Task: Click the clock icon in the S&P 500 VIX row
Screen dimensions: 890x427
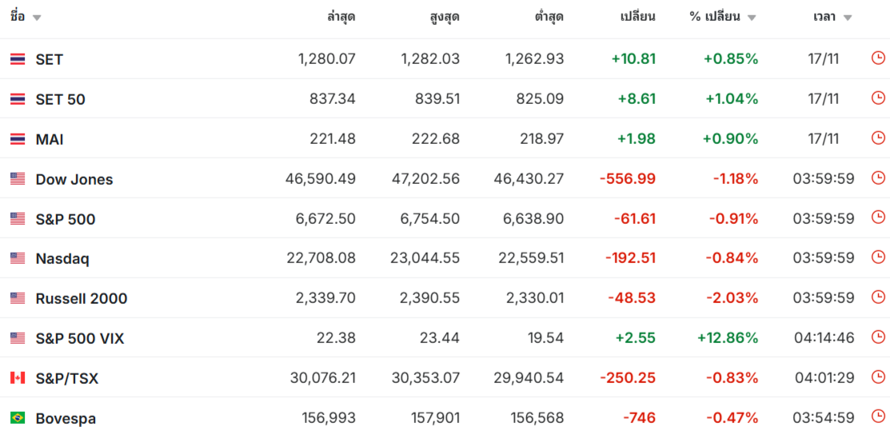Action: click(x=878, y=337)
